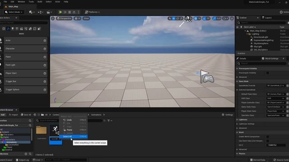Open the Select Mode dropdown
Image resolution: width=289 pixels, height=162 pixels.
(x=14, y=12)
